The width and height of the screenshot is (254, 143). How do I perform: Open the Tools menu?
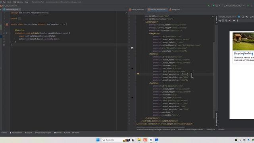[10, 2]
